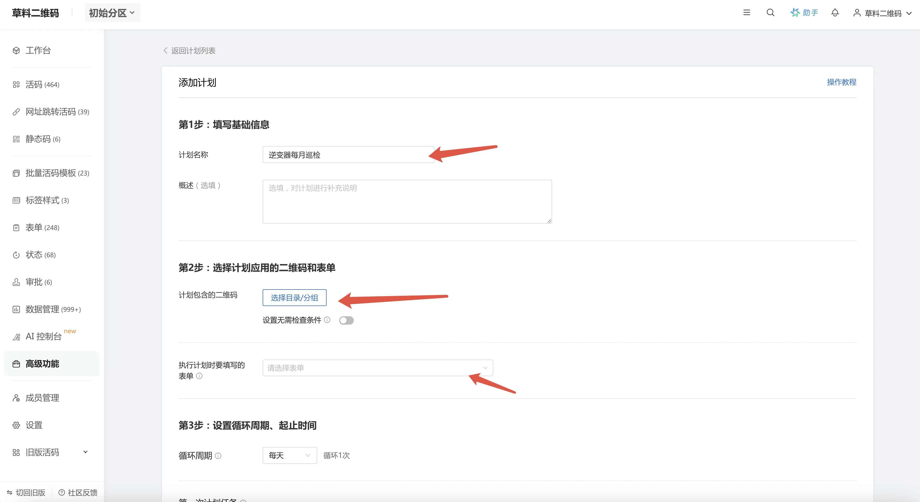The height and width of the screenshot is (502, 920).
Task: Open the 请选择表单 form dropdown
Action: point(377,368)
